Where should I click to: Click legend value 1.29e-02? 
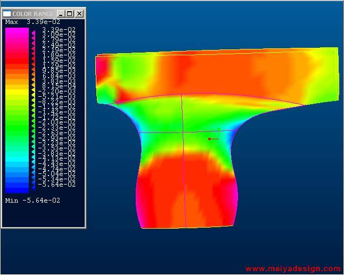point(59,65)
